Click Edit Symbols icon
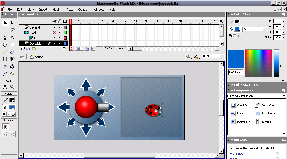 click(196, 57)
